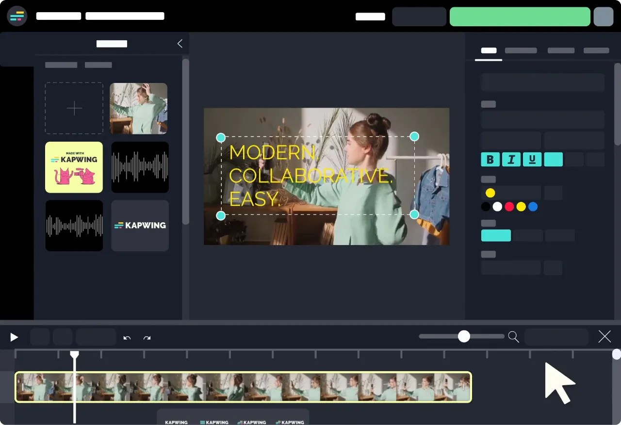Click the Redo arrow above the timeline
This screenshot has width=621, height=425.
(x=147, y=337)
